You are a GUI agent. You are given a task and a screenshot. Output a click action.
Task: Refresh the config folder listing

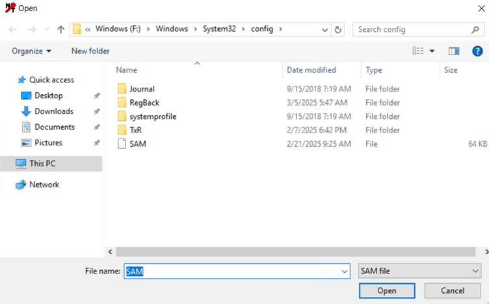tap(337, 30)
